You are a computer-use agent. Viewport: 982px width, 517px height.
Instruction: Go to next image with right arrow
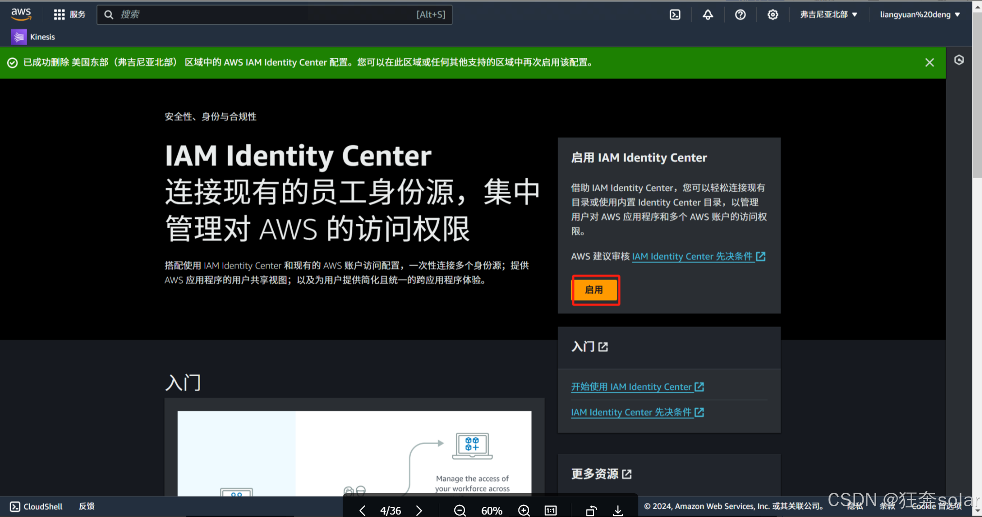click(419, 511)
